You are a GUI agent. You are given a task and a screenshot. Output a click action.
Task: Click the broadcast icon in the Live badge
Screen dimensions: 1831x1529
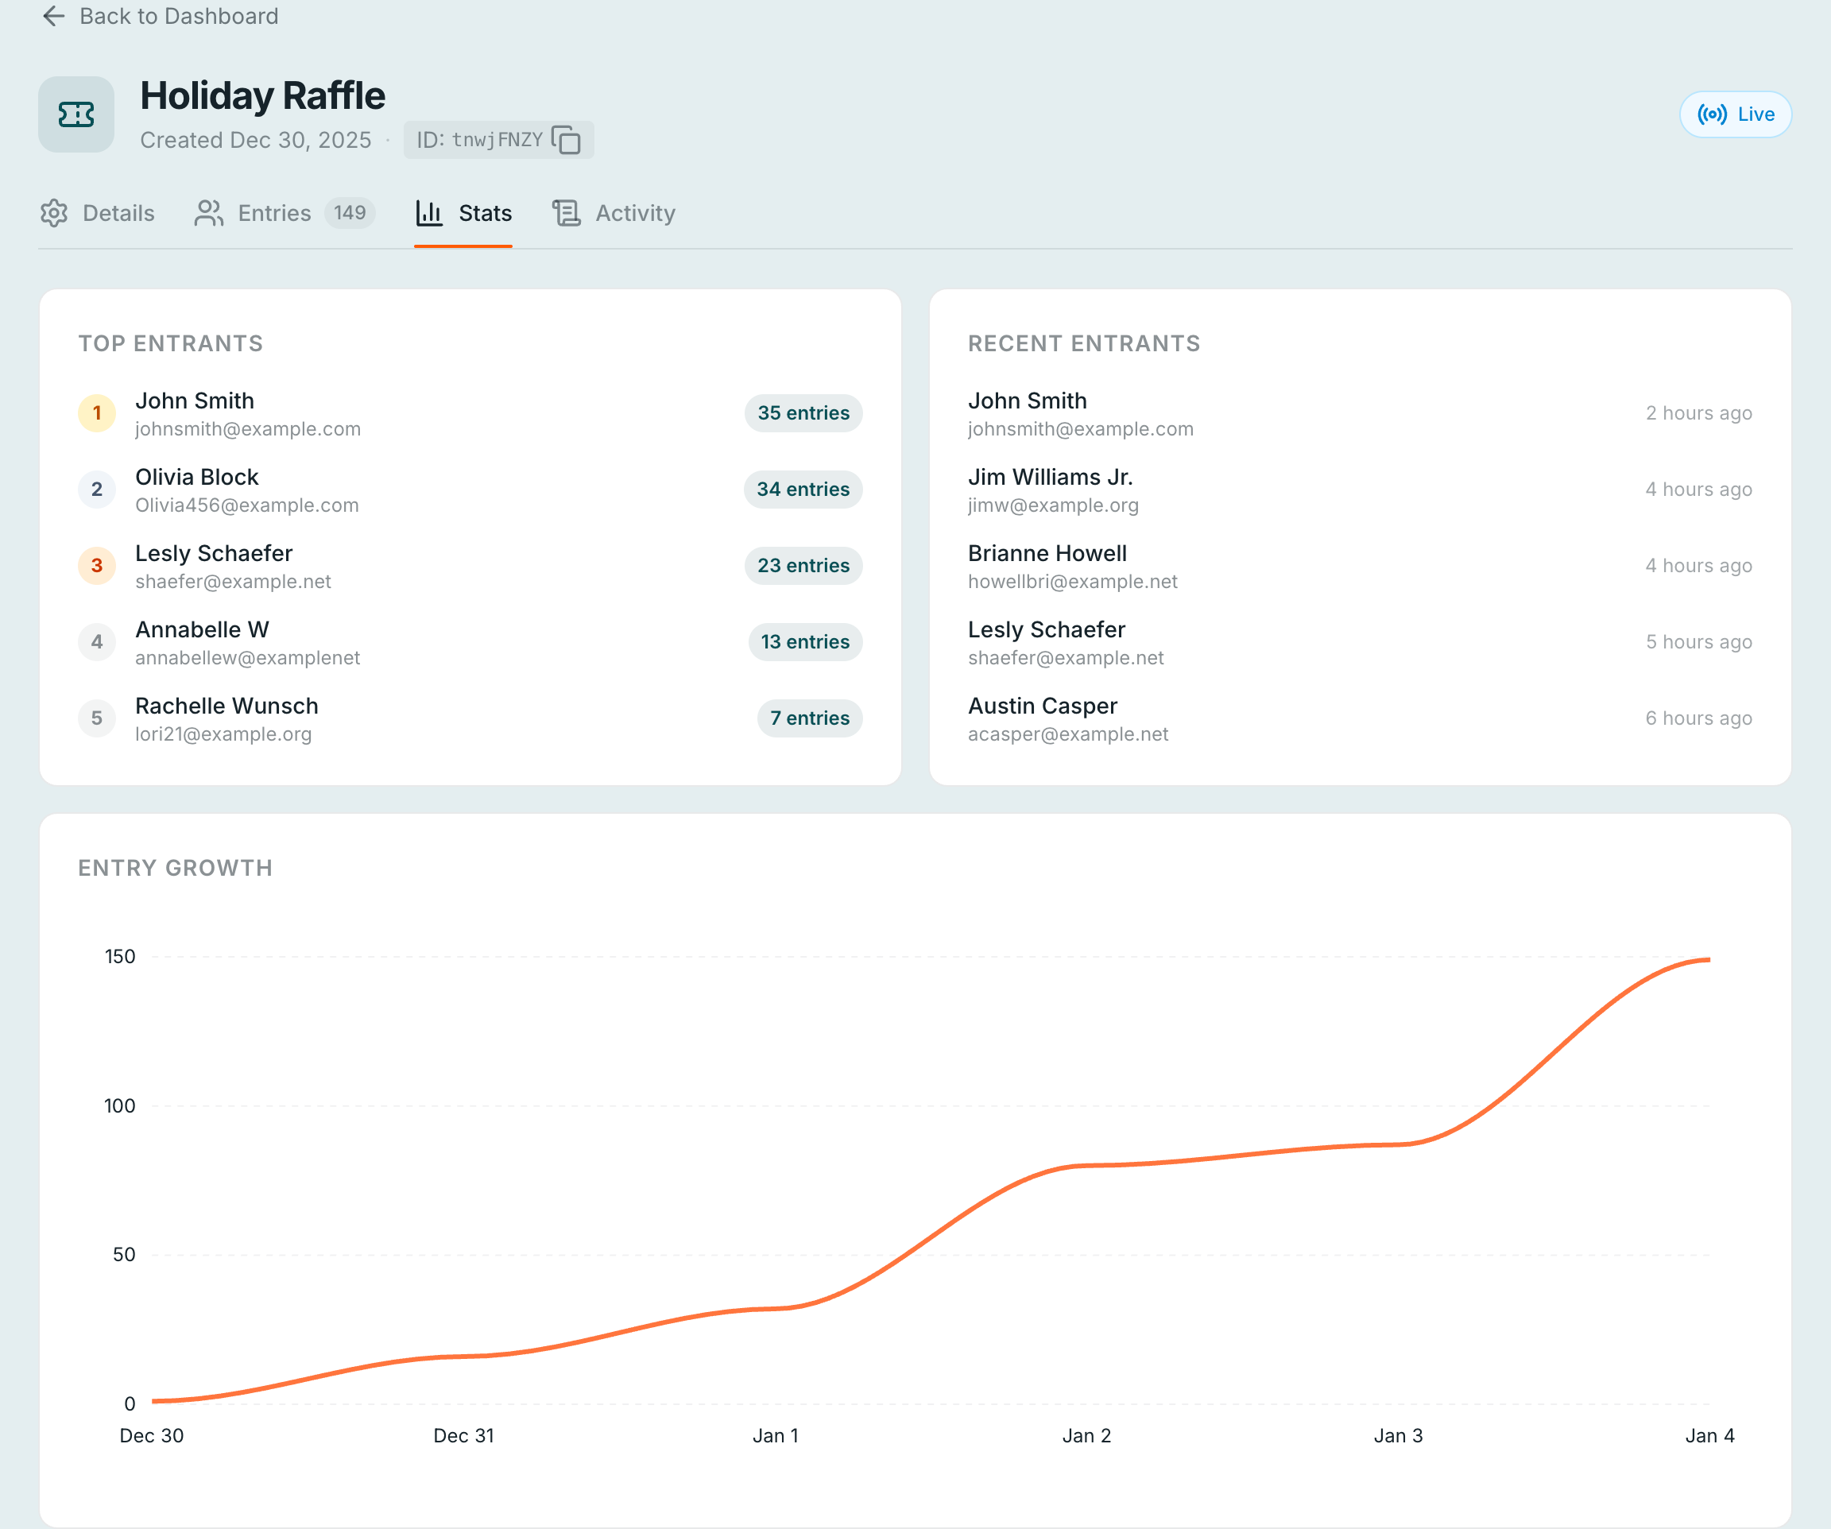pyautogui.click(x=1711, y=114)
